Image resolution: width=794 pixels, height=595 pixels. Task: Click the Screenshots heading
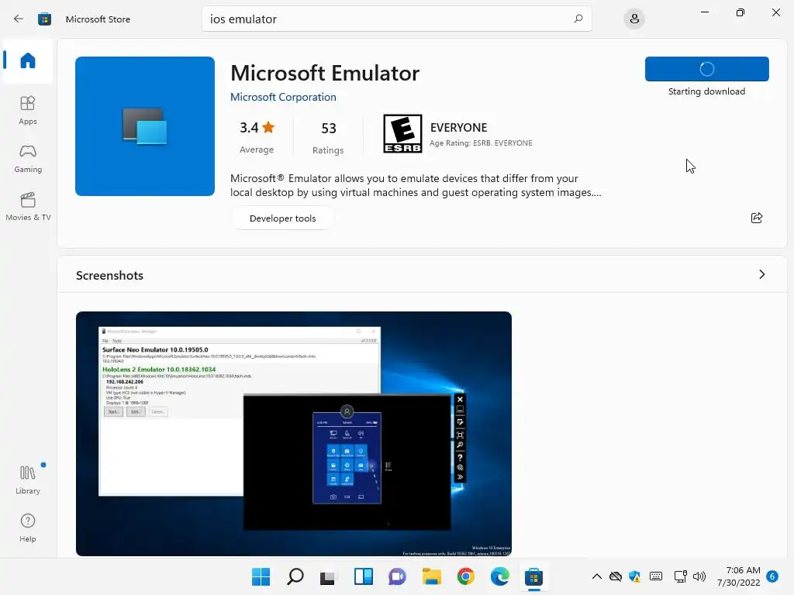(109, 275)
